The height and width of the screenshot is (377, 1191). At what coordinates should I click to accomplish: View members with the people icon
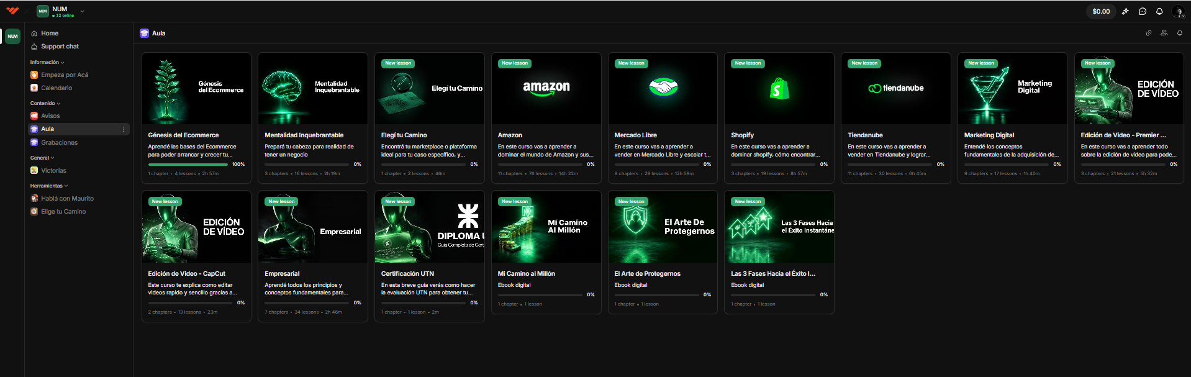(x=1164, y=33)
